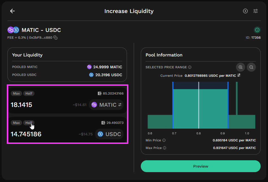Click the USDC wallet balance 29.490373
The width and height of the screenshot is (268, 182).
[115, 123]
